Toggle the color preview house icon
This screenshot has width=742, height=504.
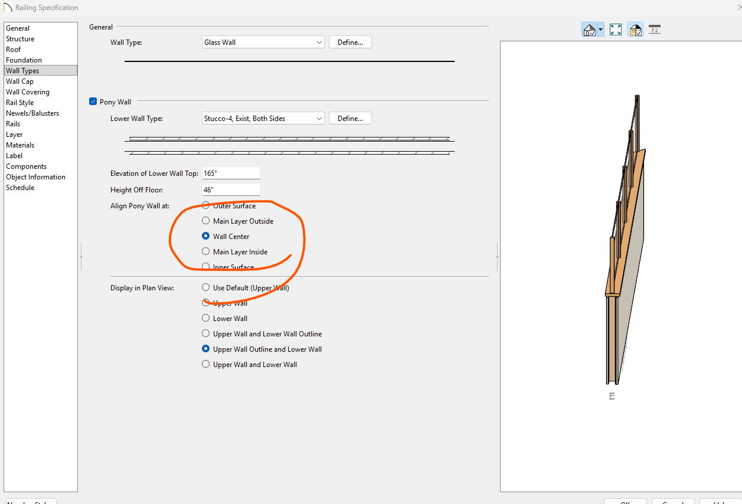click(x=635, y=30)
